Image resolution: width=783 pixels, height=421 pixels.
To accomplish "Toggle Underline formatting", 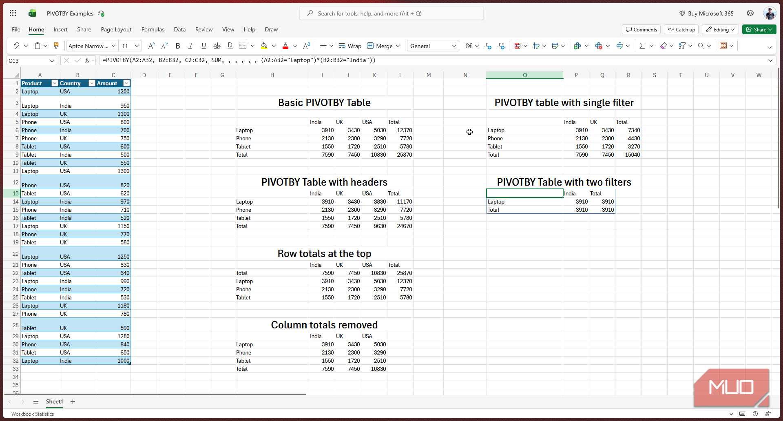I will [x=204, y=46].
